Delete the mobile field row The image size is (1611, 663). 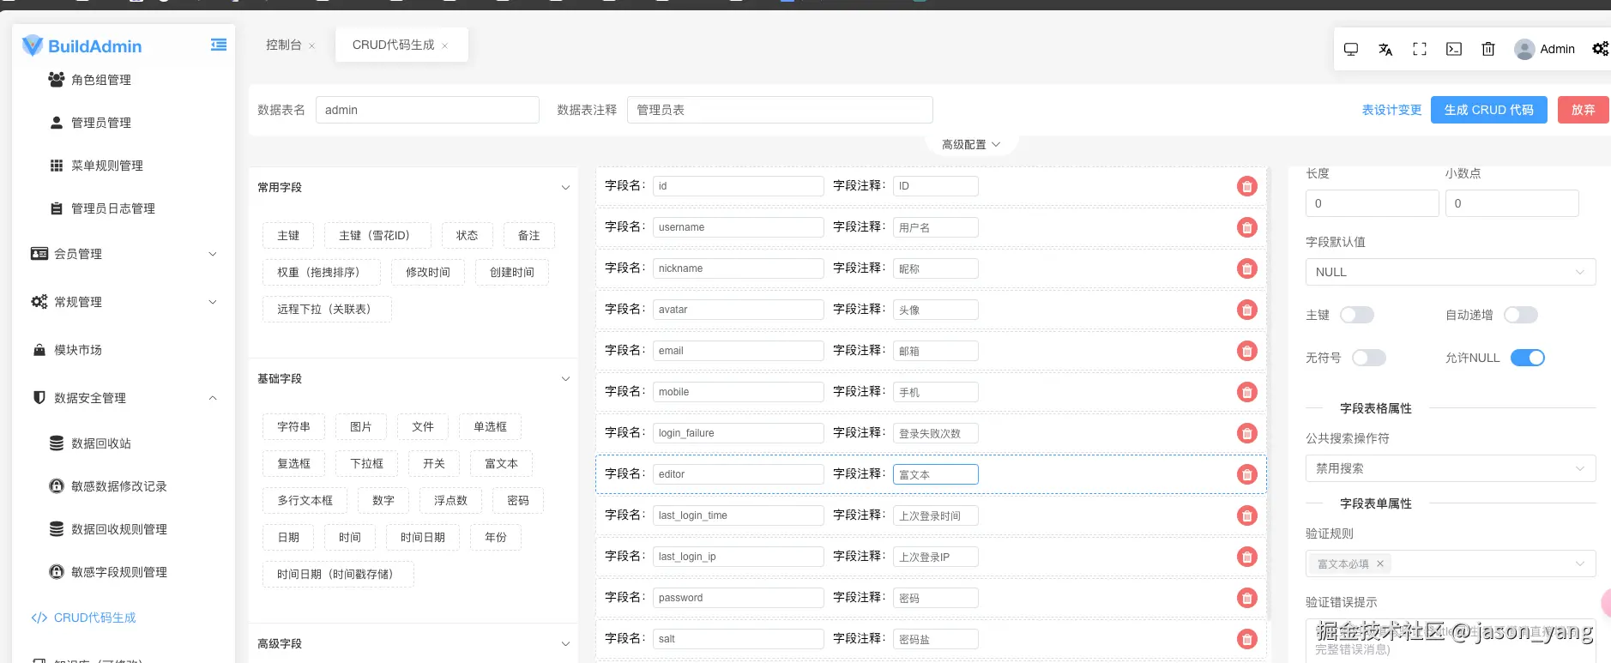pos(1247,392)
